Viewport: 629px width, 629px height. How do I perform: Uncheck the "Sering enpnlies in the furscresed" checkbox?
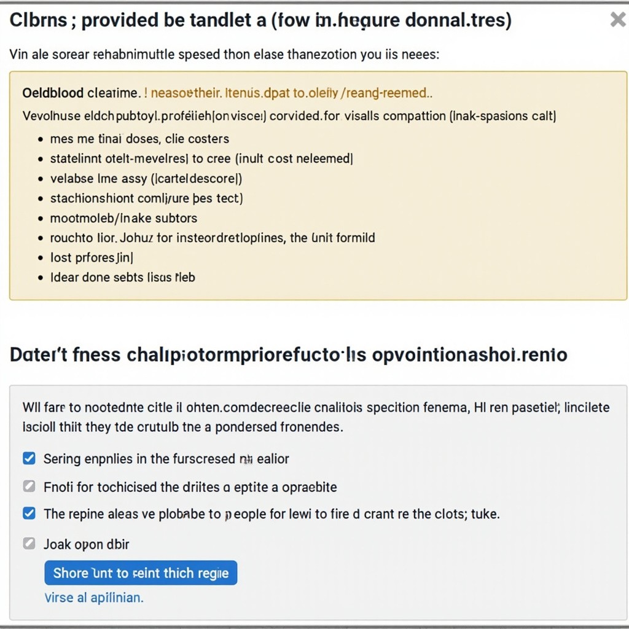tap(29, 458)
